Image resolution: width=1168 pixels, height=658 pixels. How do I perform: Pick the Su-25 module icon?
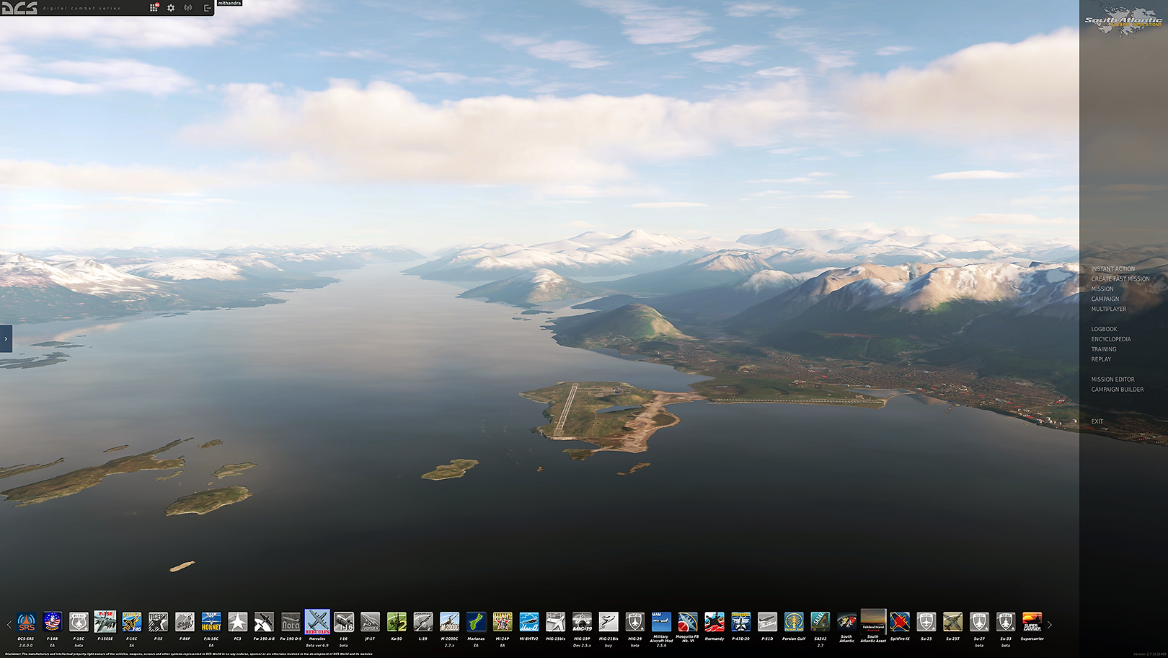(926, 622)
